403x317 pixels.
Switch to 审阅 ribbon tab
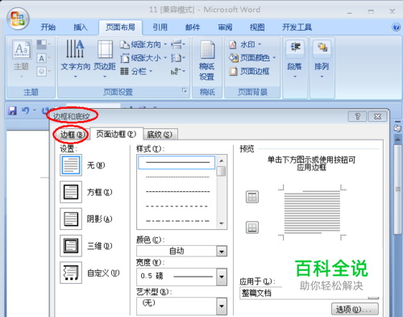click(225, 27)
